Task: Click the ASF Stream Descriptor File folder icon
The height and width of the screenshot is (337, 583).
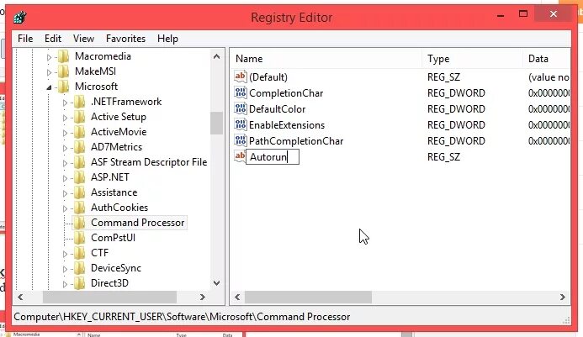Action: (x=80, y=162)
